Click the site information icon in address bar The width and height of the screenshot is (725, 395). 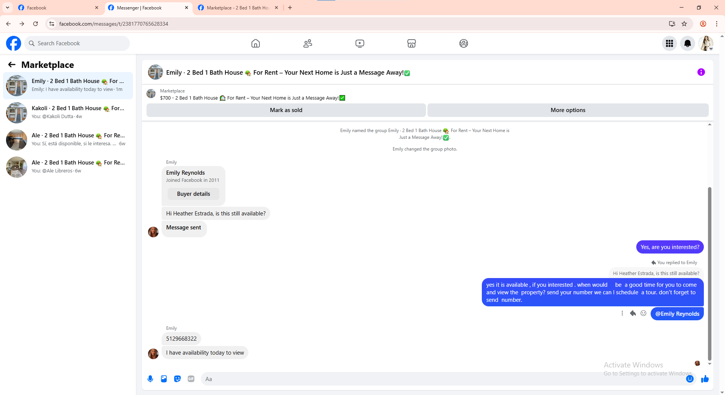52,24
